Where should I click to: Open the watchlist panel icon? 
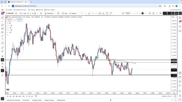click(x=180, y=18)
